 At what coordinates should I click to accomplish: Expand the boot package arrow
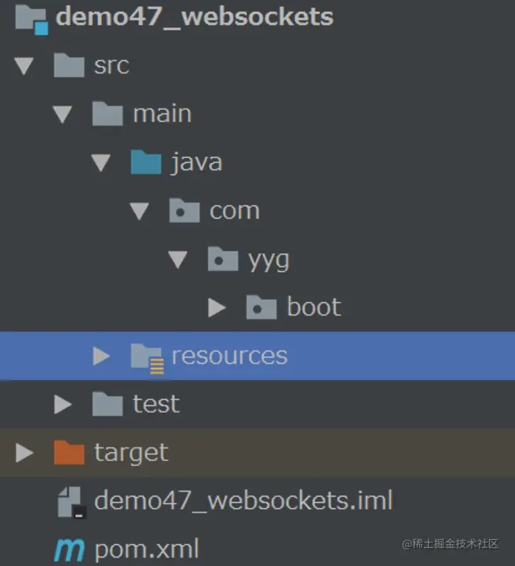[x=217, y=308]
